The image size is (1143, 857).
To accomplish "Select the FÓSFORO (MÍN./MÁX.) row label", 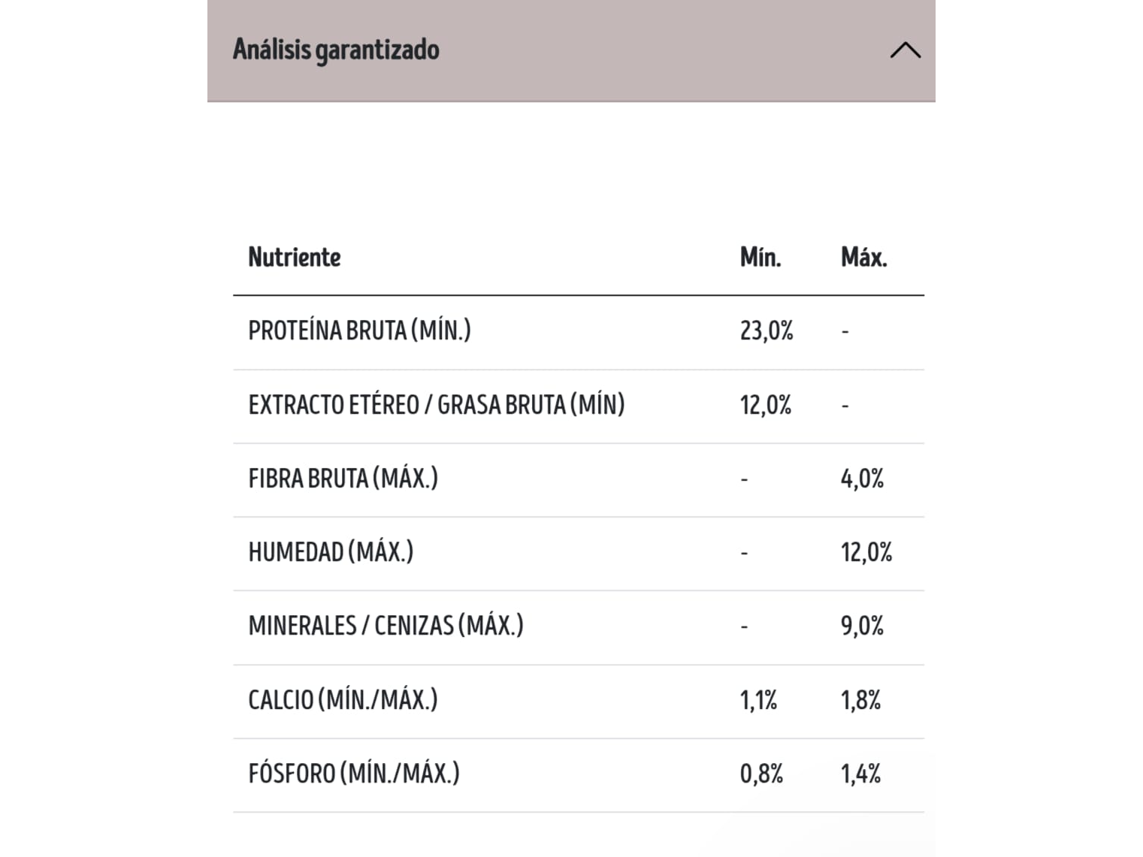I will coord(354,774).
